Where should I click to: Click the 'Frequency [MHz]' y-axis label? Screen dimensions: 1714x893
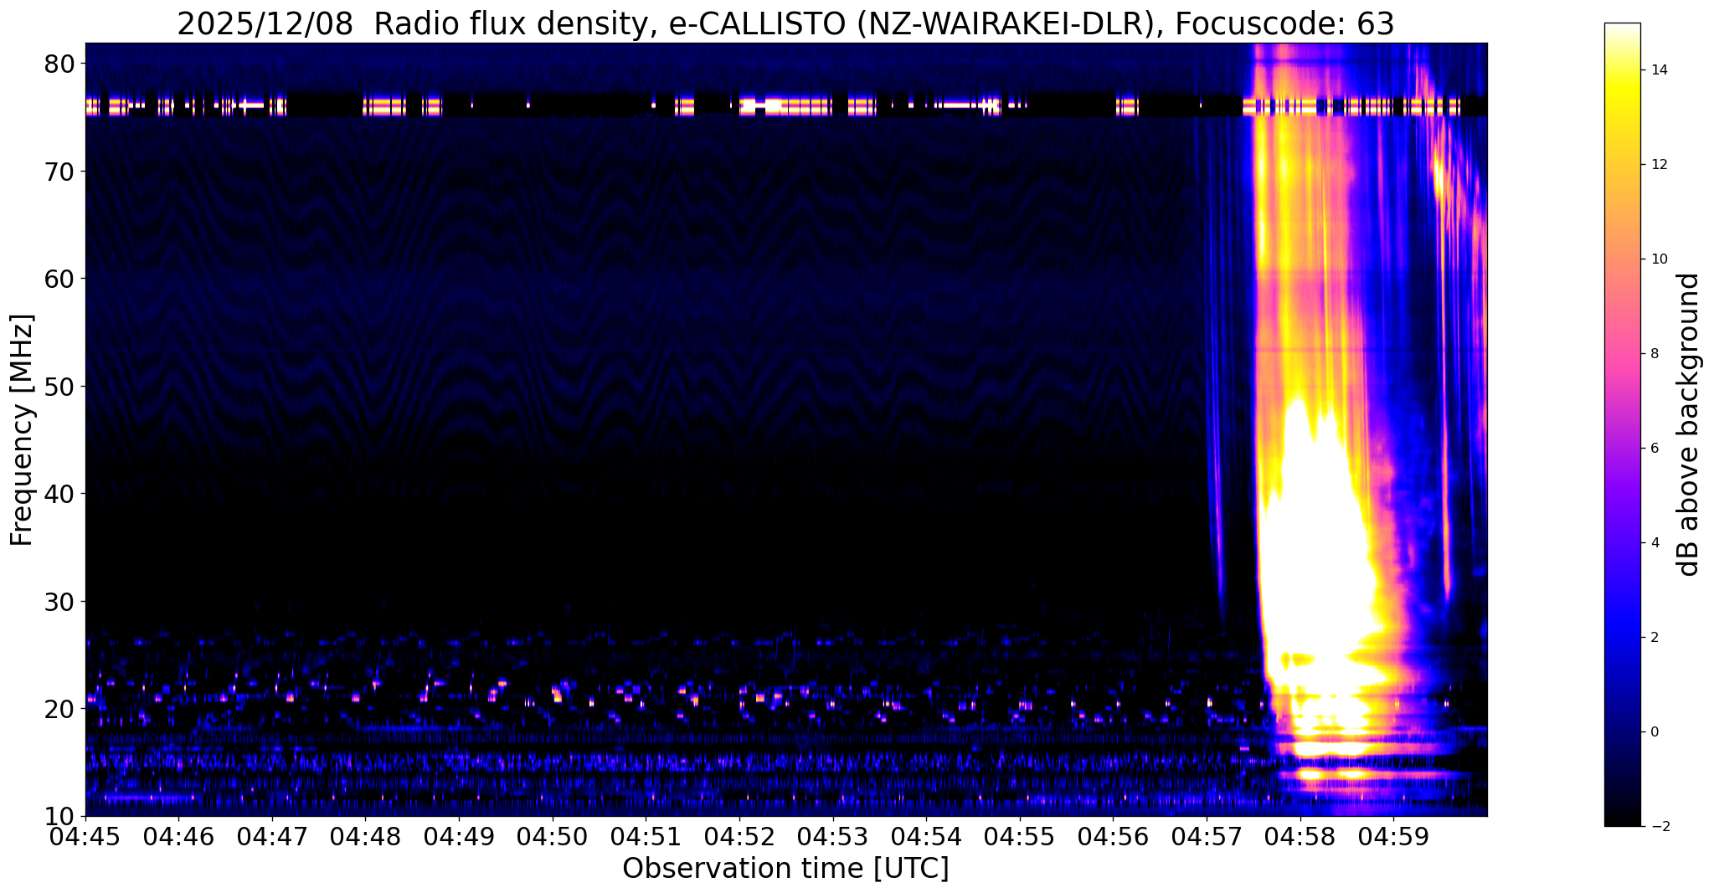pyautogui.click(x=21, y=429)
